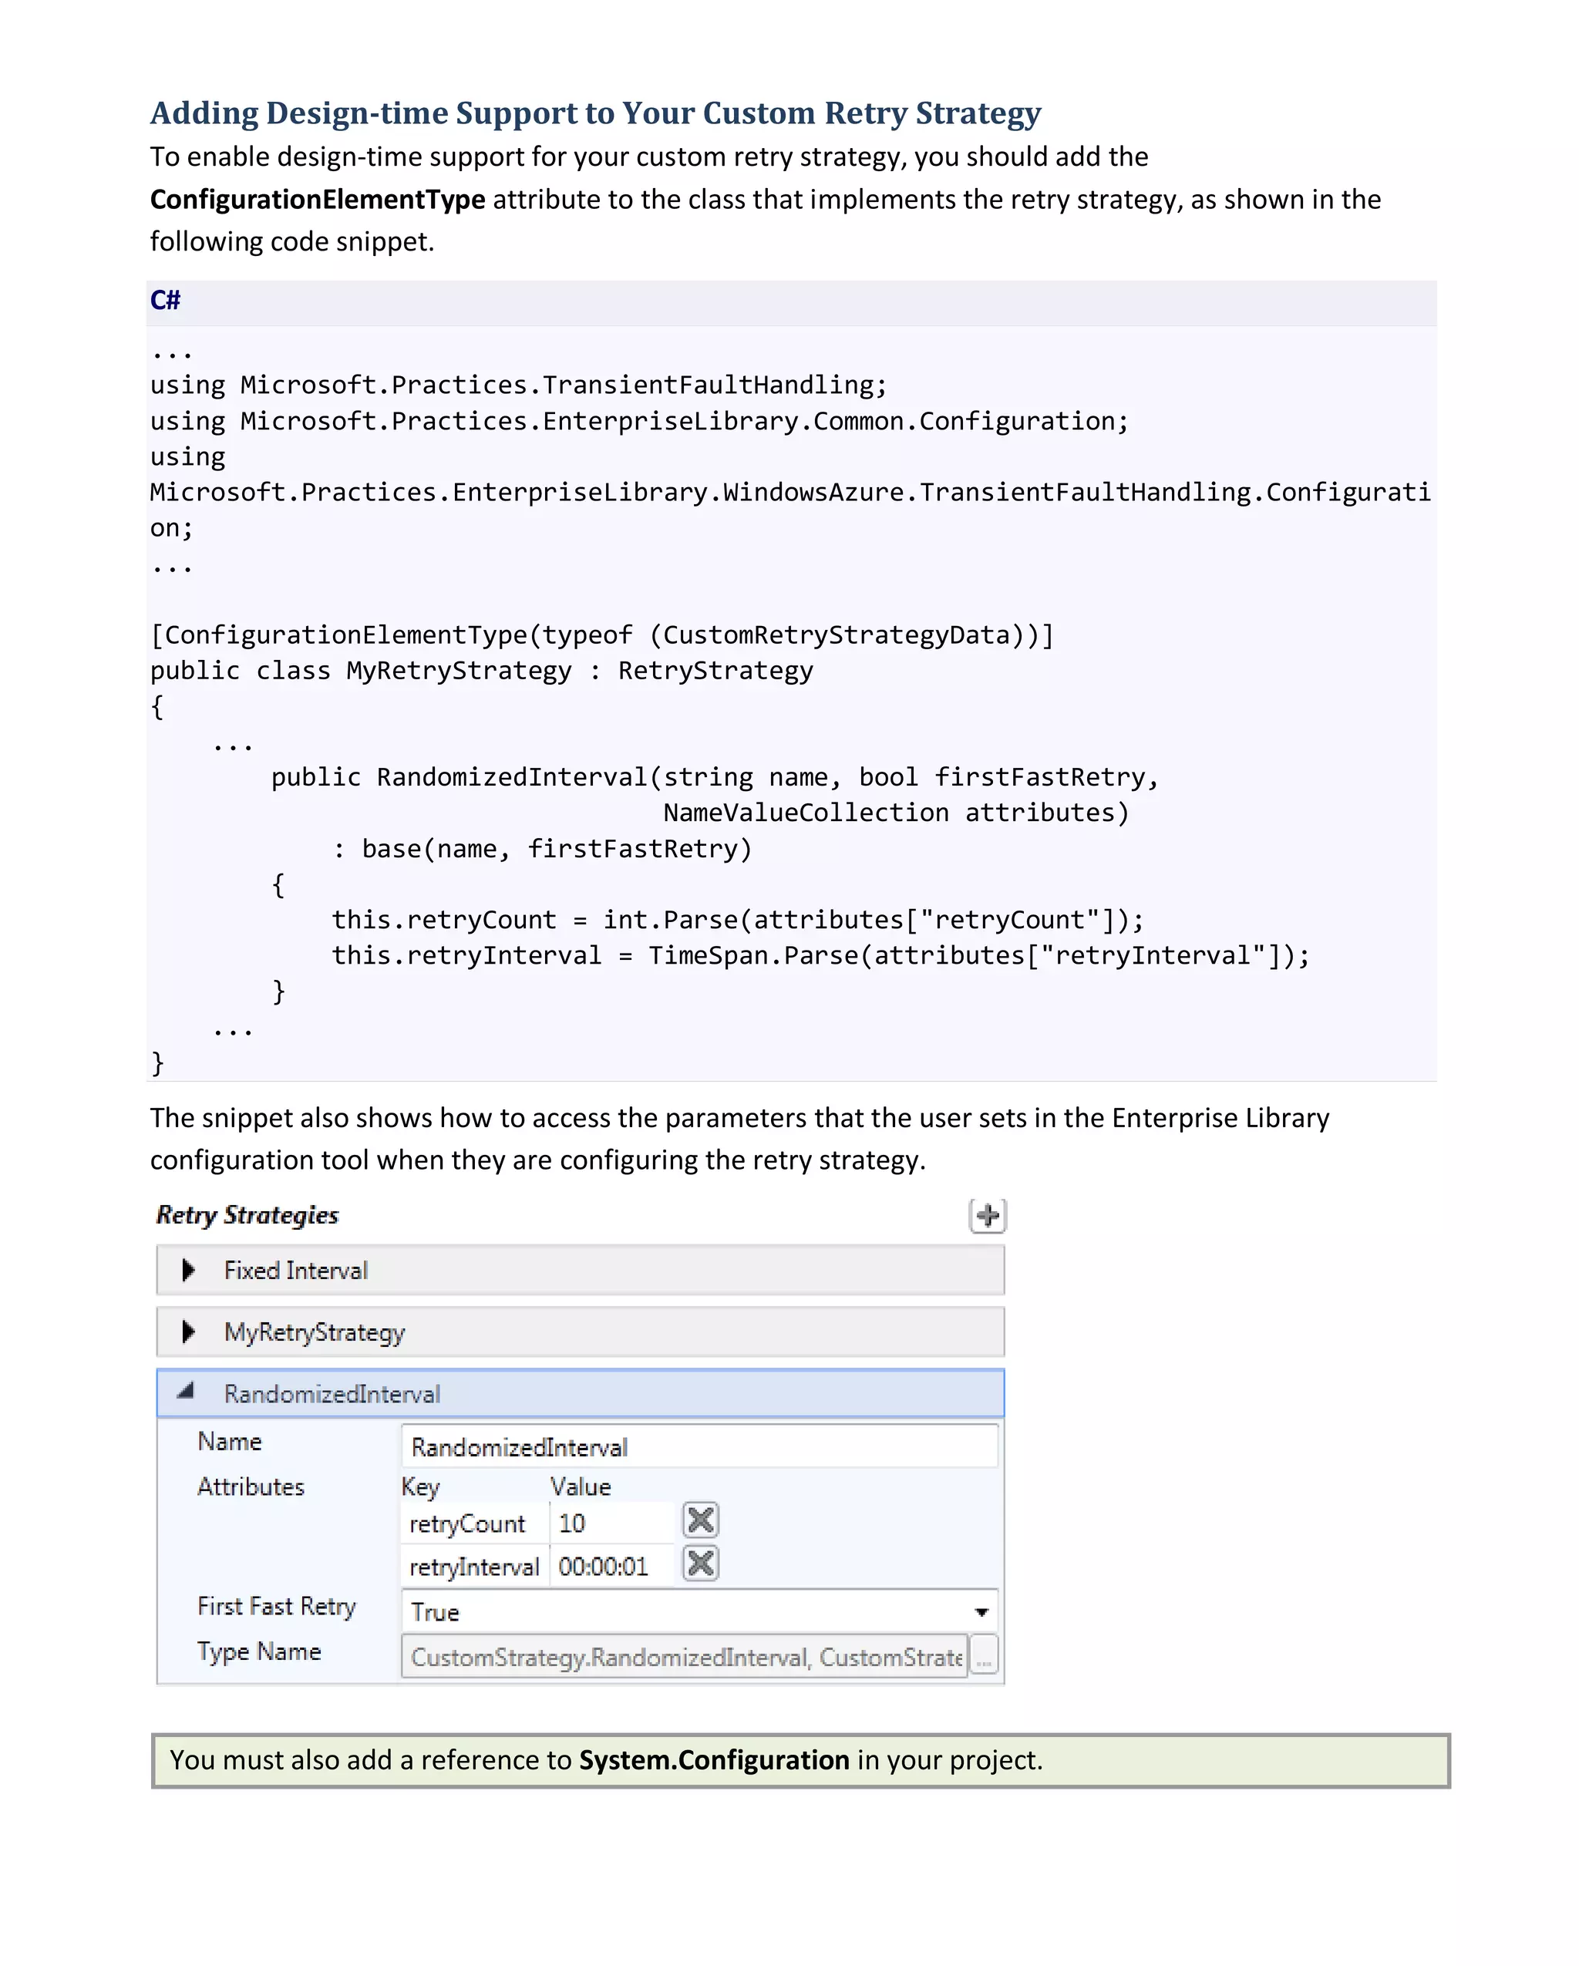Click the this.retryInterval code line
The image size is (1579, 1966).
820,956
